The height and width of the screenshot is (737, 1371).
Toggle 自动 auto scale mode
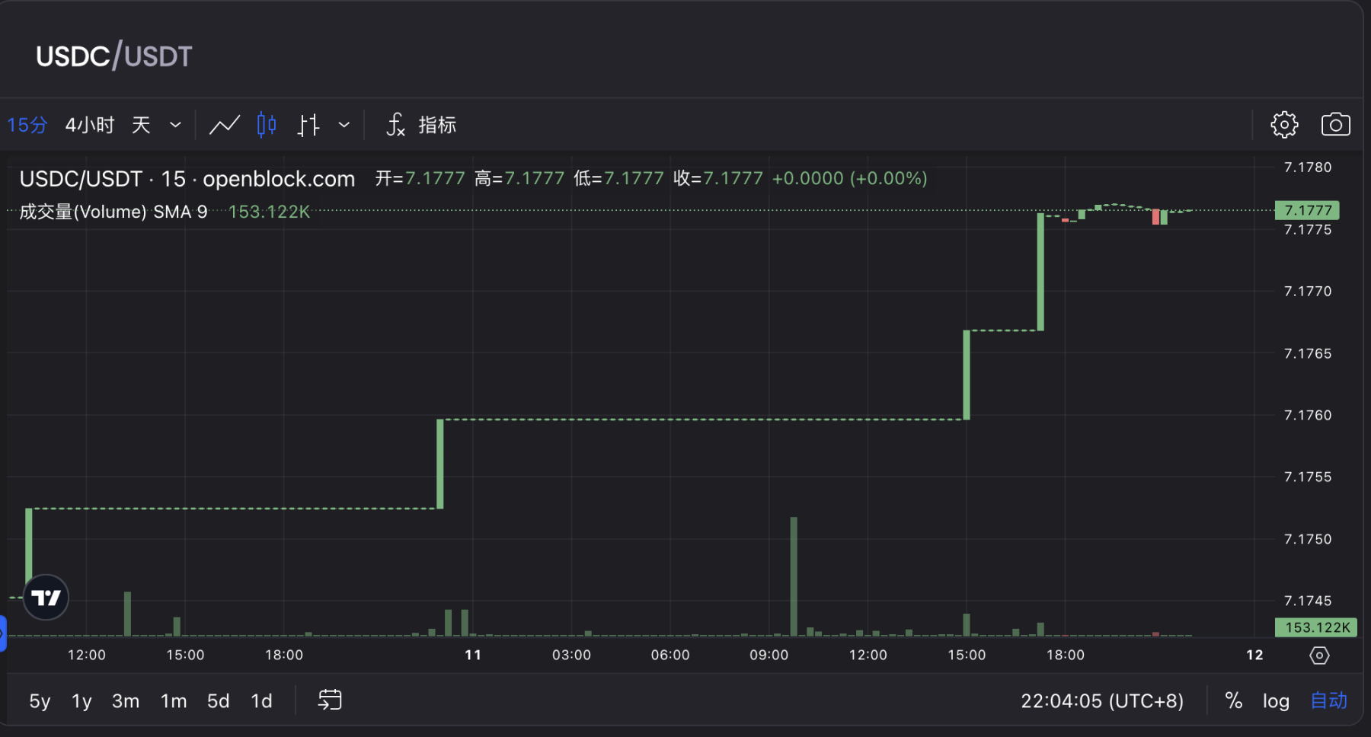(x=1328, y=700)
